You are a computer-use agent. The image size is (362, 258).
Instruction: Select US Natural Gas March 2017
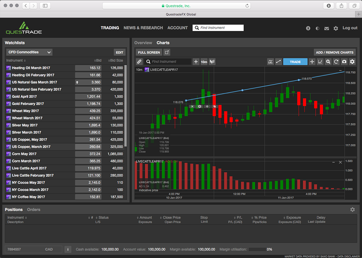[64, 82]
